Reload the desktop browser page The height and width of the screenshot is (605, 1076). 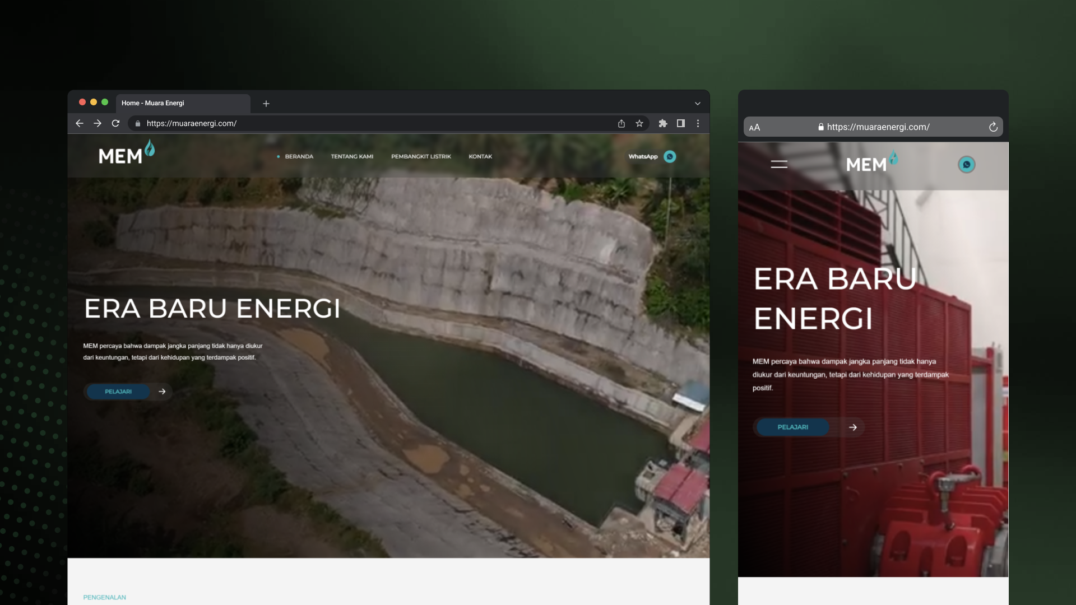point(115,123)
